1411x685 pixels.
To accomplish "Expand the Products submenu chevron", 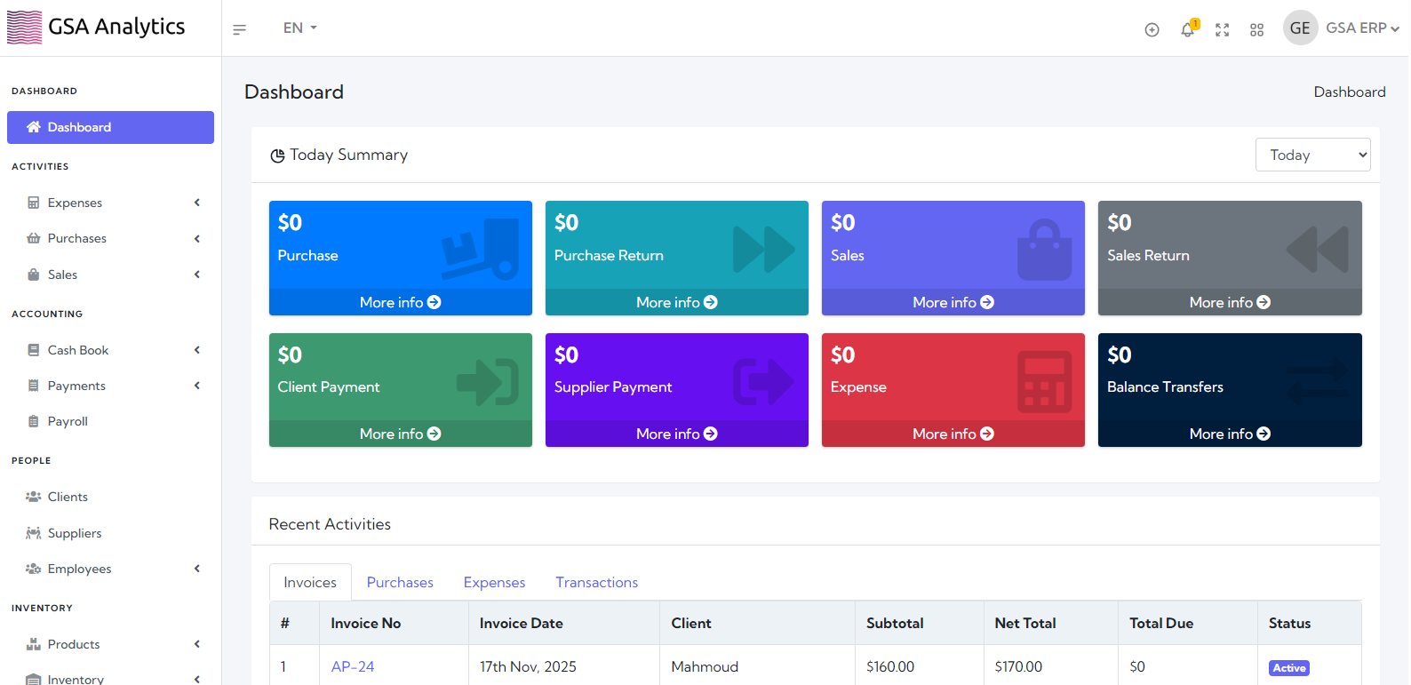I will pos(197,644).
